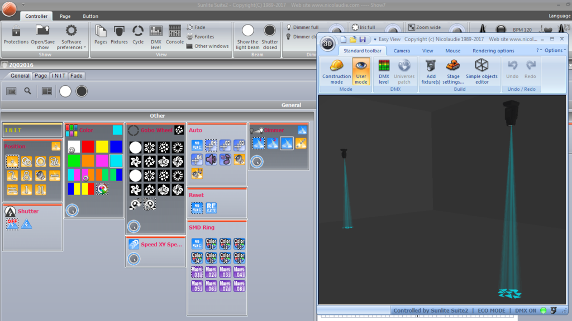The width and height of the screenshot is (572, 321).
Task: Select the I N I T scene button
Action: click(x=32, y=130)
